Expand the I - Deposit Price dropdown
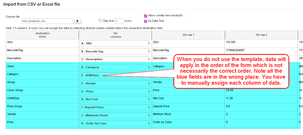Image resolution: width=303 pixels, height=135 pixels. click(115, 107)
